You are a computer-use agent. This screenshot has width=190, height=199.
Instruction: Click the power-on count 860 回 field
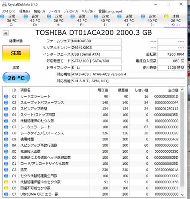(x=171, y=61)
